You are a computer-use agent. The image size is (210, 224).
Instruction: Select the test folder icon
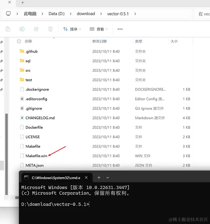[x=22, y=80]
